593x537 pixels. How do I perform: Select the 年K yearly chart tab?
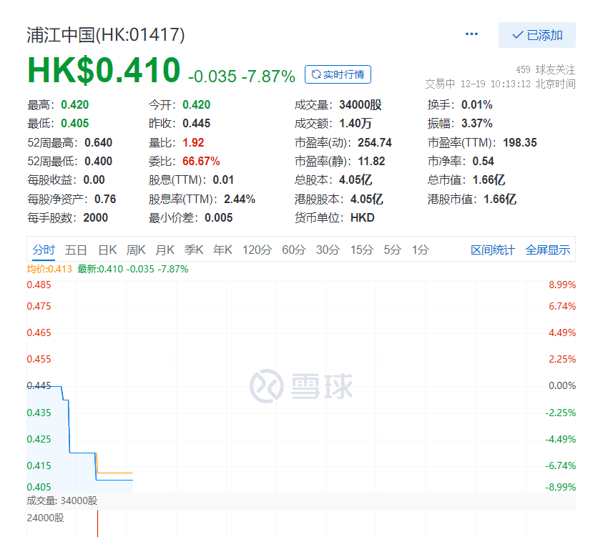(223, 250)
